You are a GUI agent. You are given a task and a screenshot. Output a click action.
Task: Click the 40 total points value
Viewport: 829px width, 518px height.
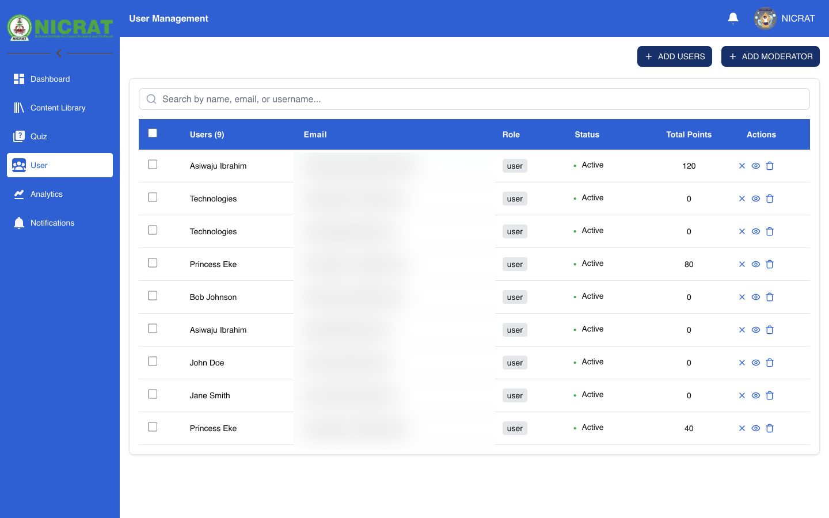point(689,428)
